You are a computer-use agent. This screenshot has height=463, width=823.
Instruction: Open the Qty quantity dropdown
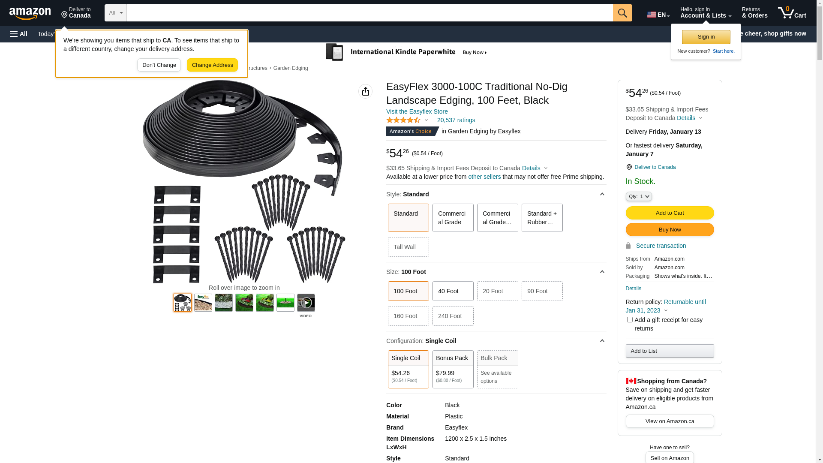[638, 196]
